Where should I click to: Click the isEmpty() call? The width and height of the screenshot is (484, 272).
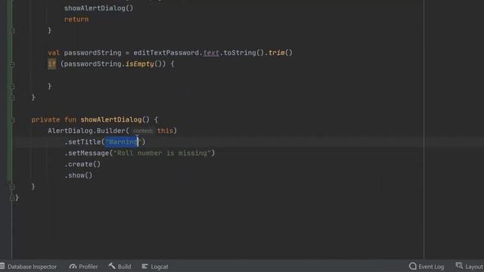click(x=144, y=63)
